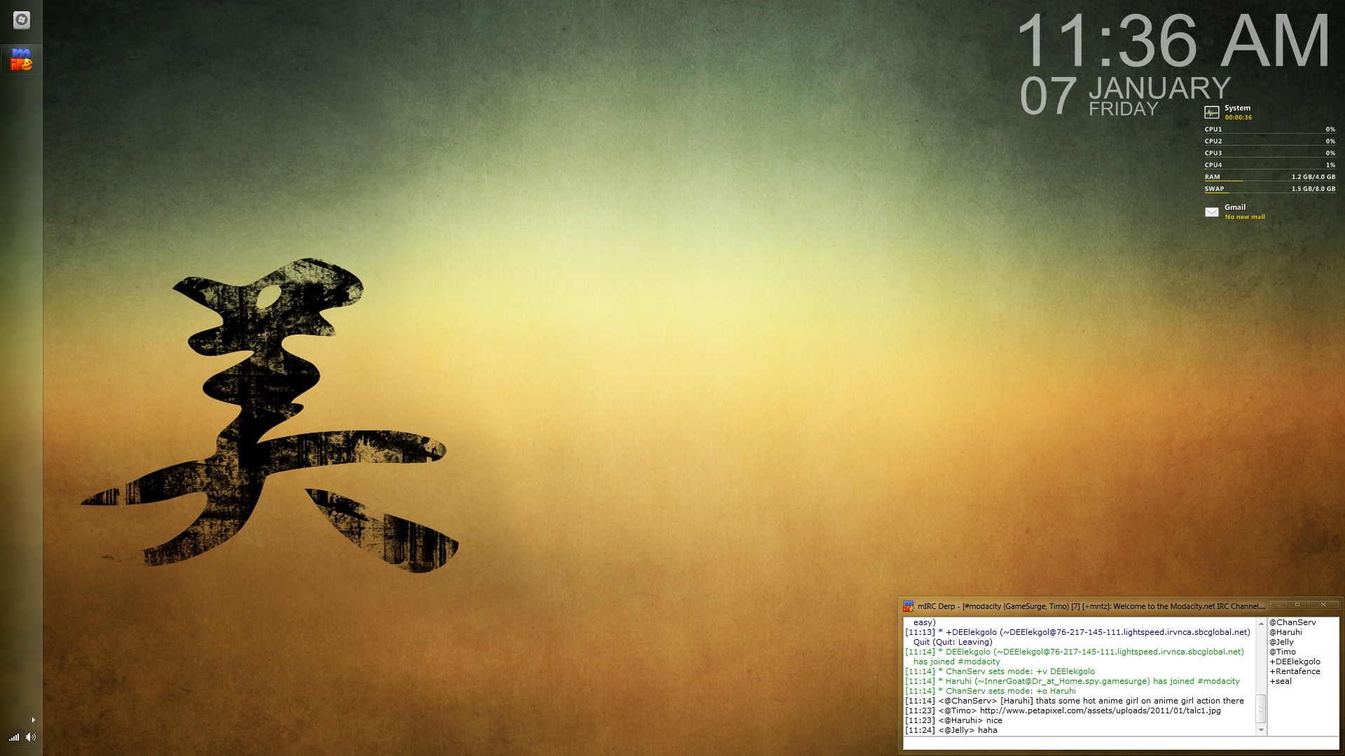This screenshot has height=756, width=1345.
Task: Open the Windows Start orb
Action: tap(22, 20)
